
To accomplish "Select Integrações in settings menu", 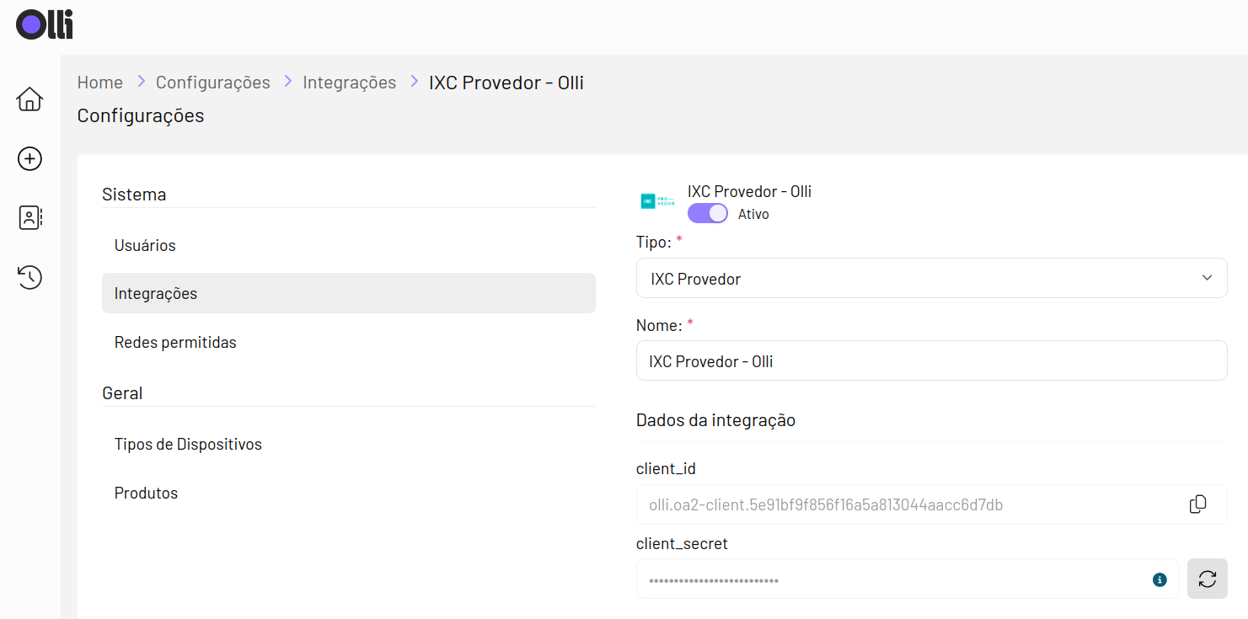I will [348, 293].
